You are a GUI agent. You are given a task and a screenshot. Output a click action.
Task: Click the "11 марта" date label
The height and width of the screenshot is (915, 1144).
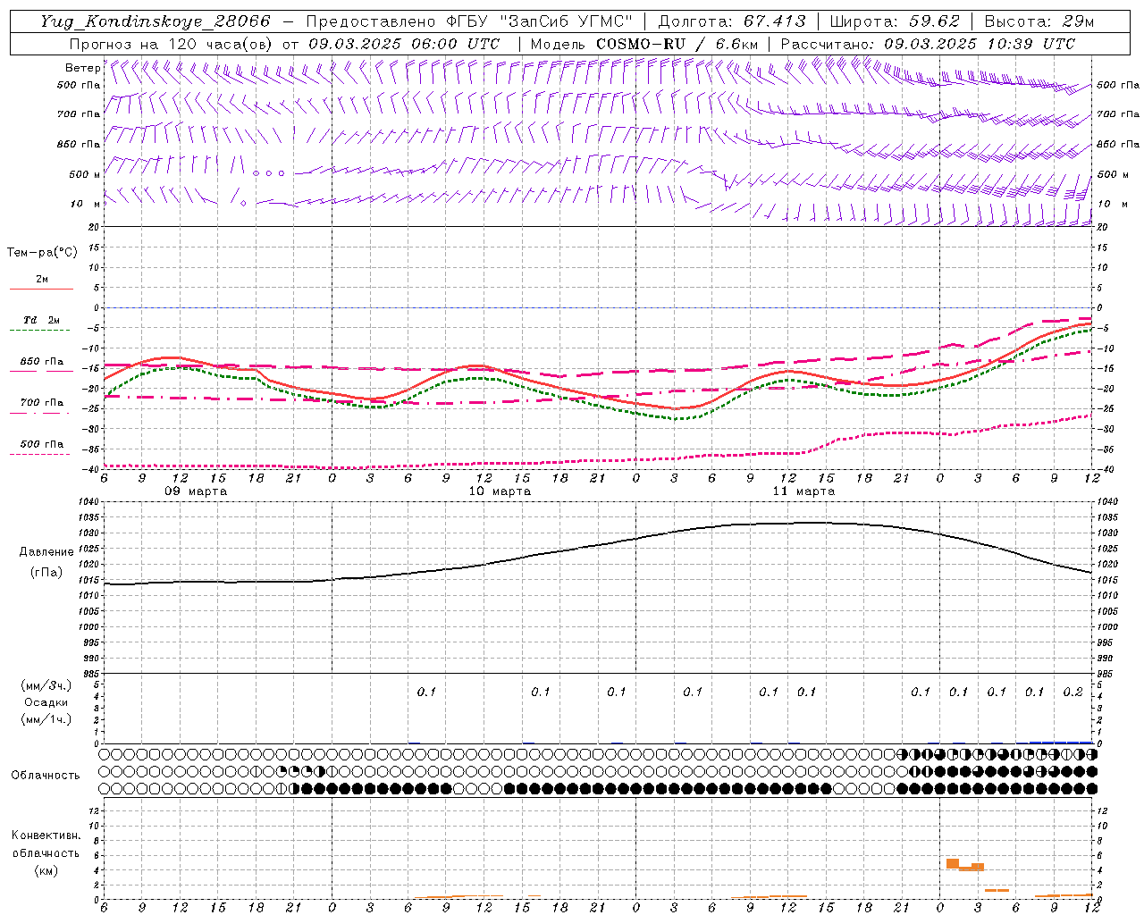[803, 491]
